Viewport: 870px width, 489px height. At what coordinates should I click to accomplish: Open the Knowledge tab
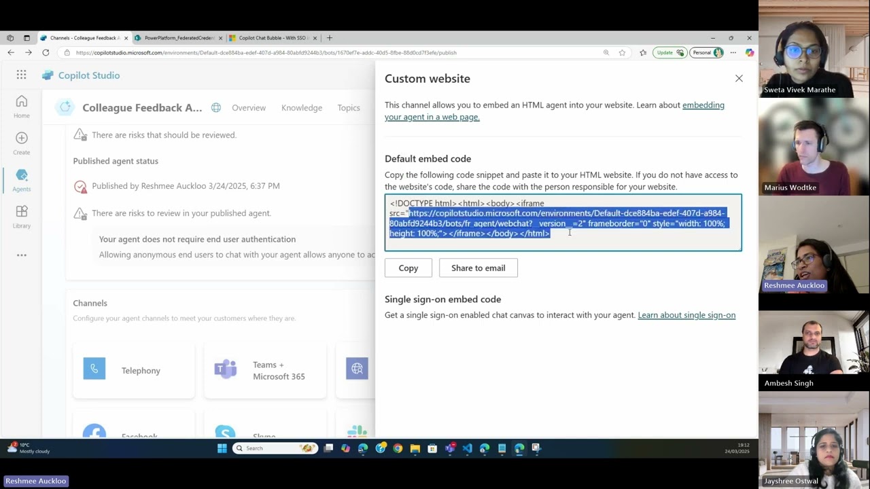[x=302, y=107]
